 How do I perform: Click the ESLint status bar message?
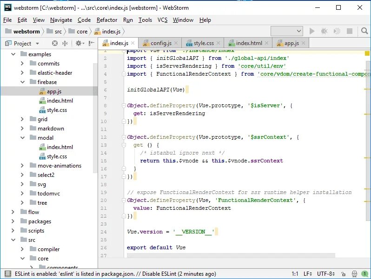115,274
